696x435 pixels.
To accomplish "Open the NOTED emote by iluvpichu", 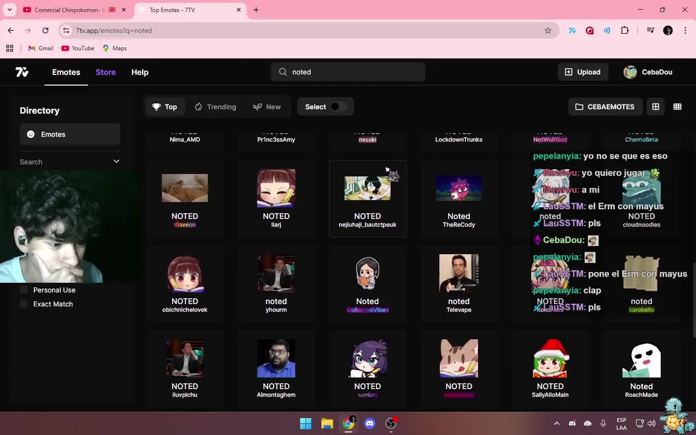I will point(185,369).
